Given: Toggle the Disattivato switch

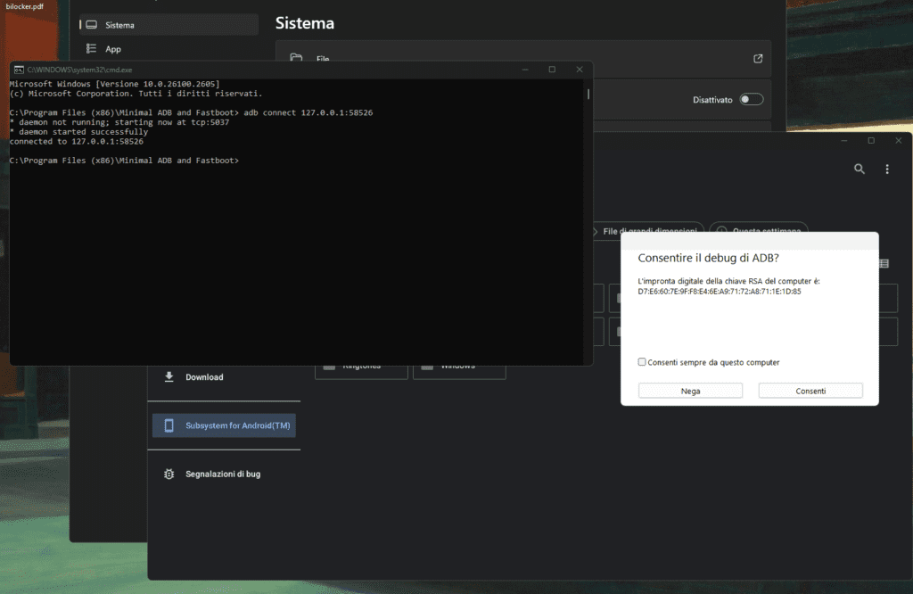Looking at the screenshot, I should (x=751, y=100).
